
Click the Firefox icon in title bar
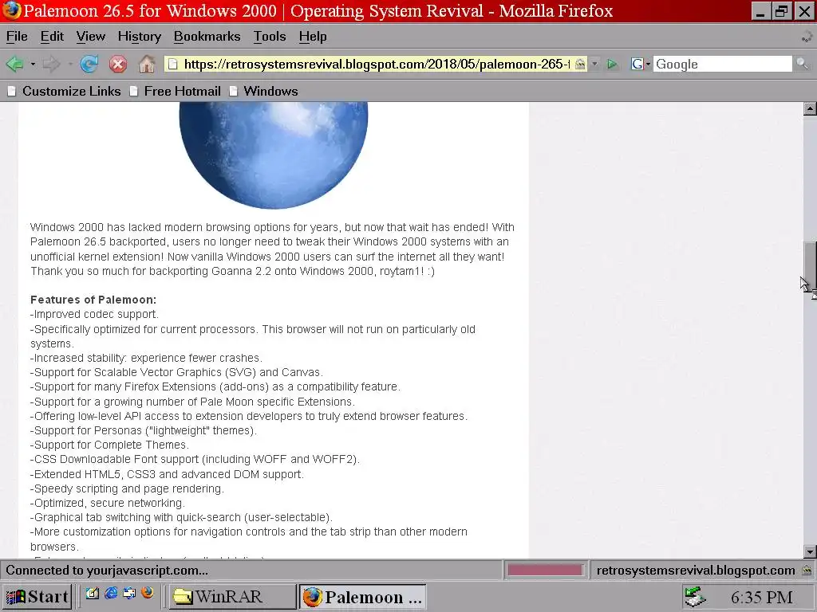point(11,10)
